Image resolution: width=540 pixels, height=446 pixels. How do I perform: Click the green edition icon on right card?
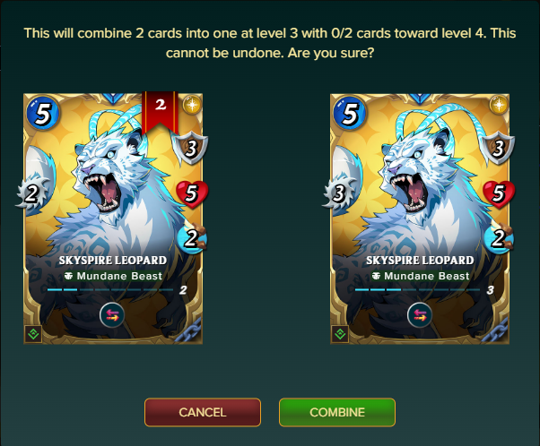point(340,333)
